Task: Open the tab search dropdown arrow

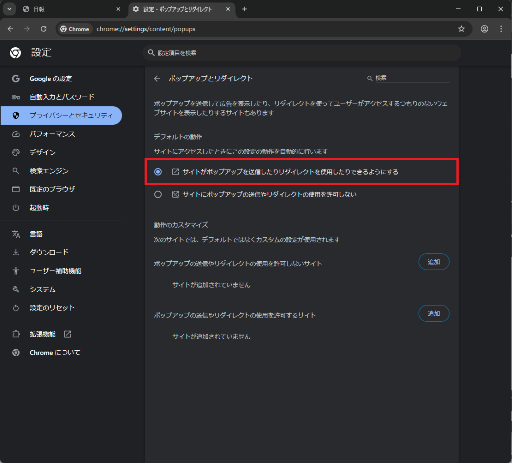Action: (9, 9)
